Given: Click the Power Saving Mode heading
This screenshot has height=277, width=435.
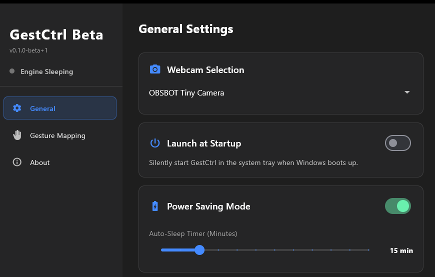Looking at the screenshot, I should (x=208, y=206).
